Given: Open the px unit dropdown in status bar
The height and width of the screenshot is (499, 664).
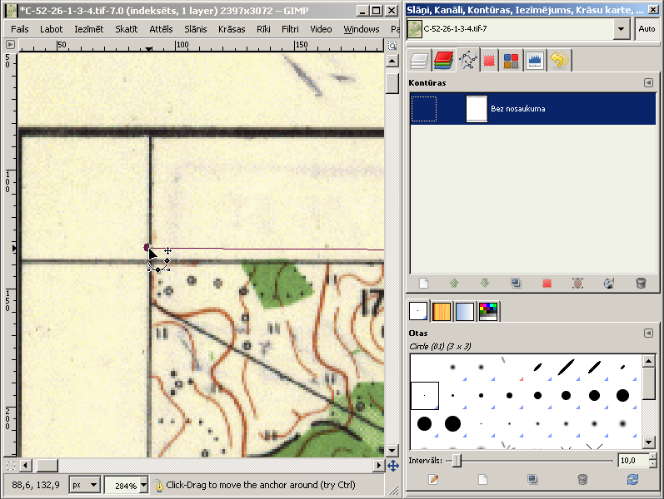Looking at the screenshot, I should pos(85,485).
